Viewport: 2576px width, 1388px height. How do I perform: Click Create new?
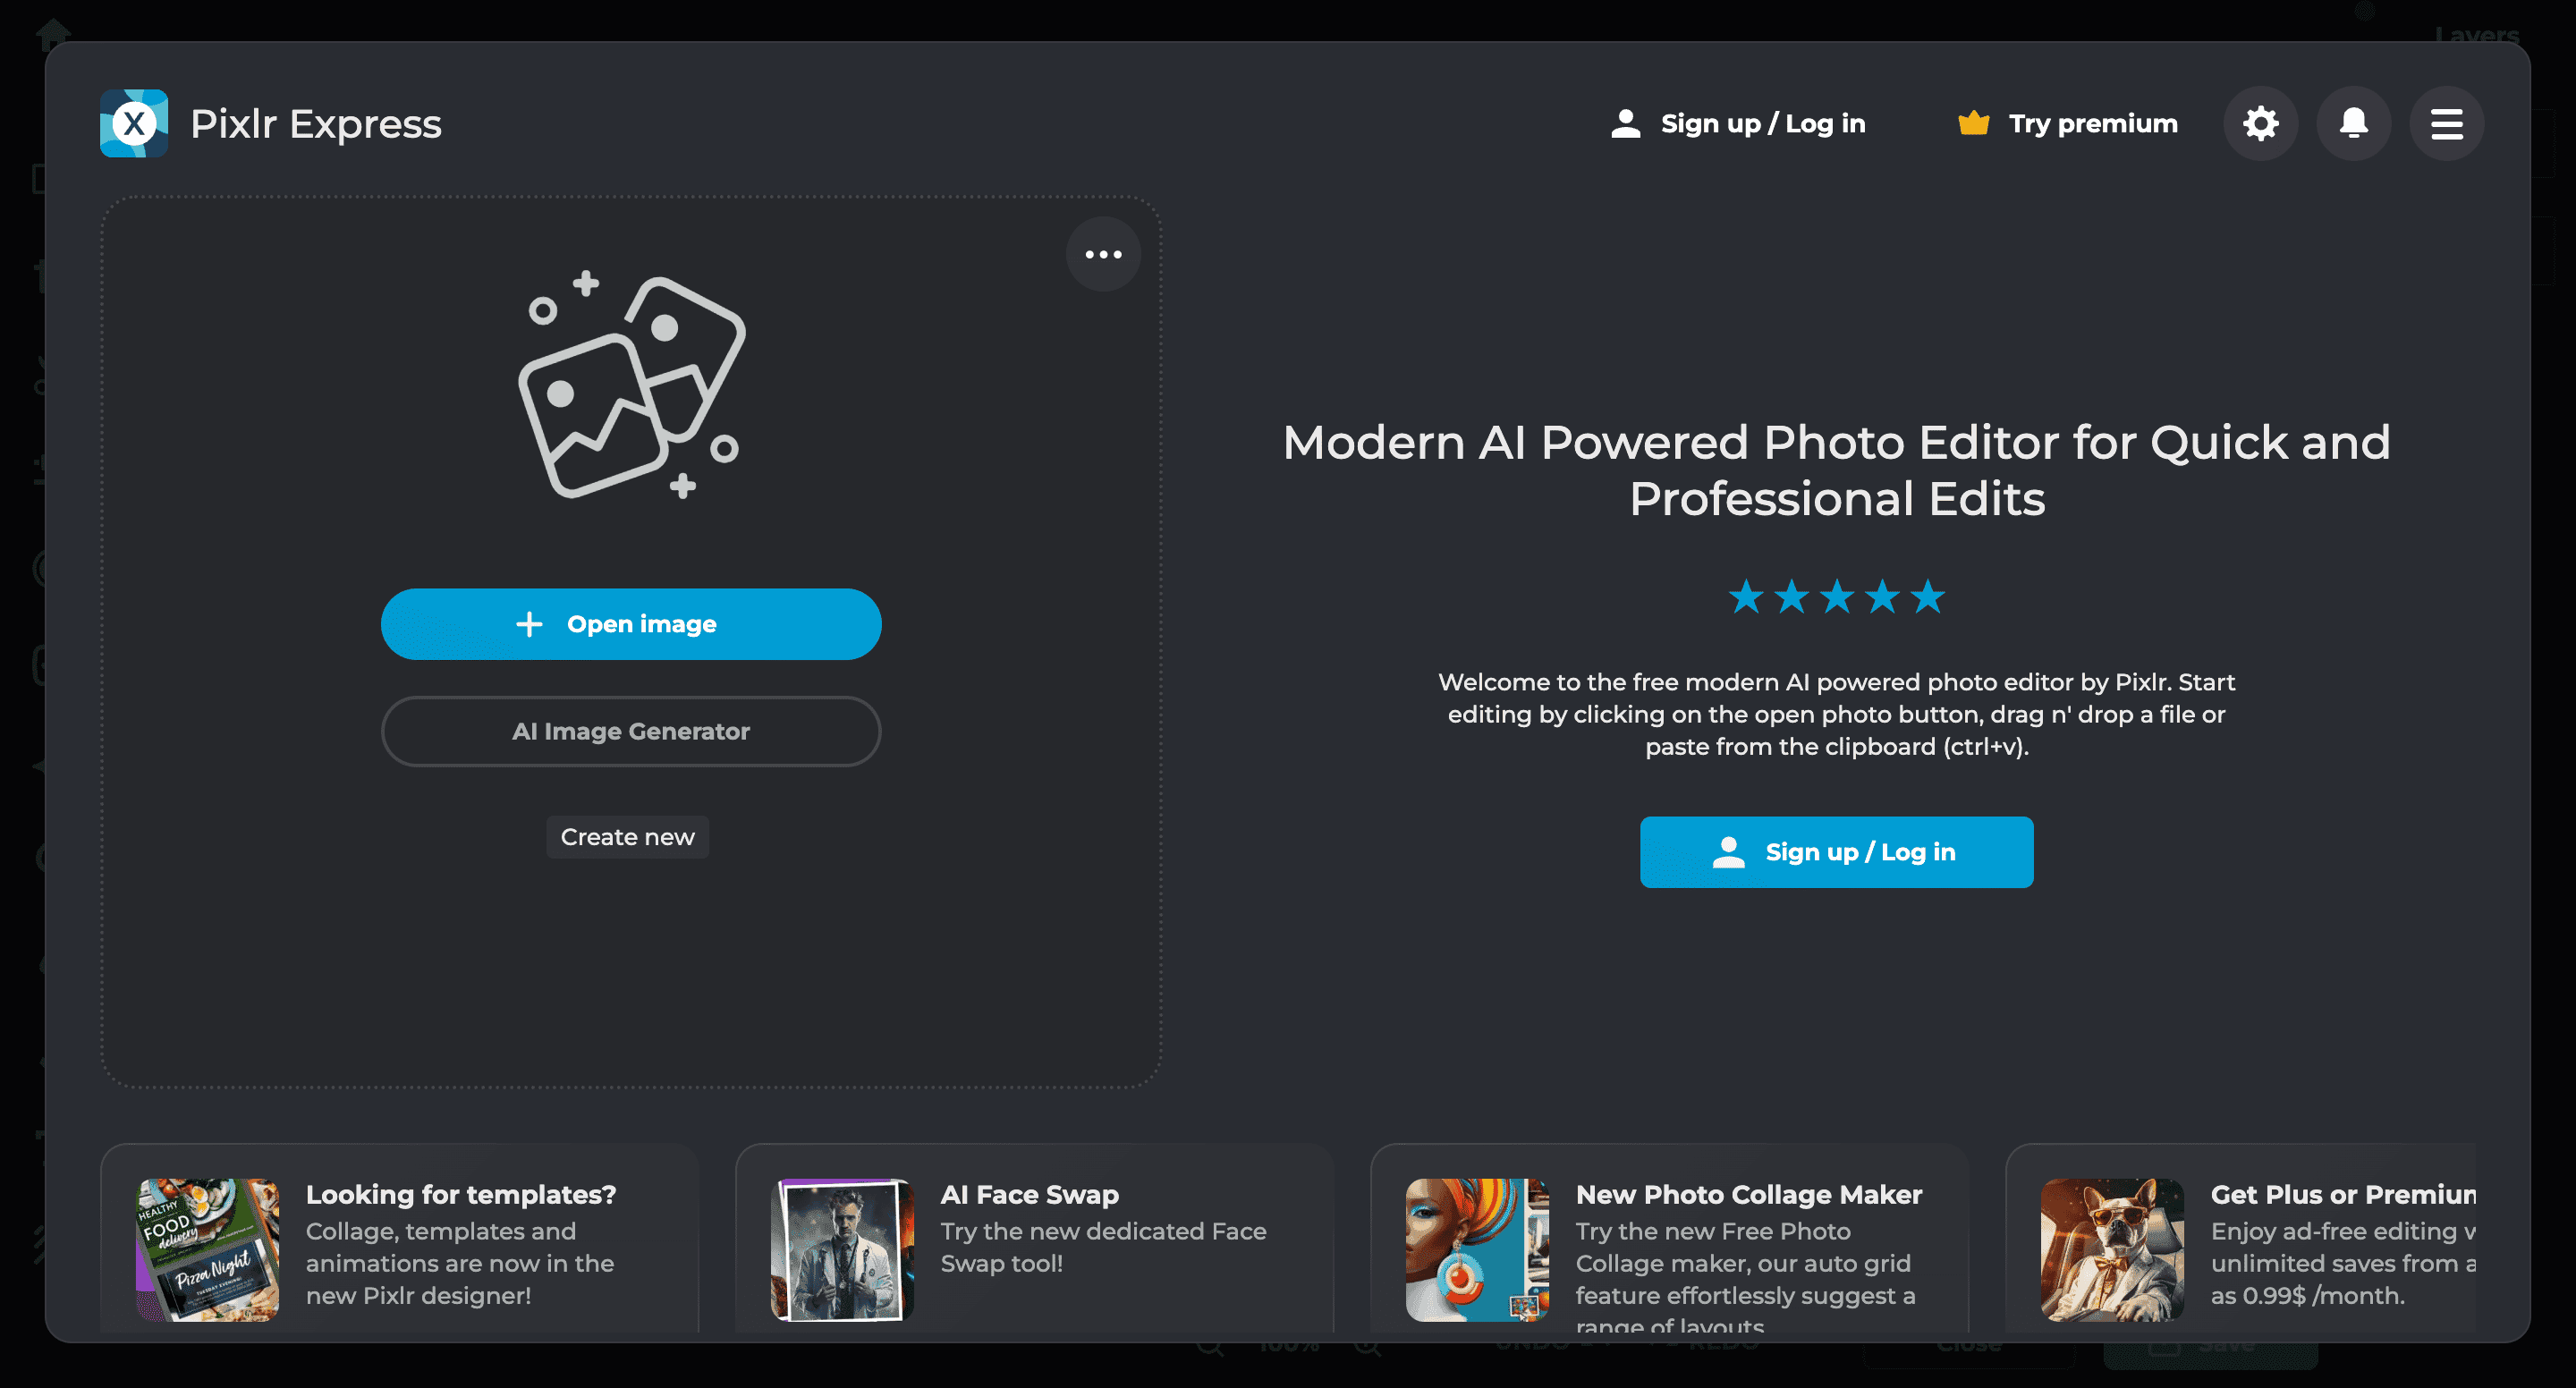point(627,837)
